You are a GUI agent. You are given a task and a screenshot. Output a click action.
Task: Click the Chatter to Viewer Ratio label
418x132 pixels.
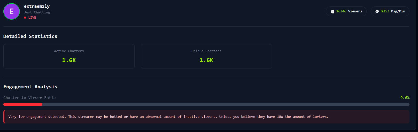pyautogui.click(x=29, y=98)
